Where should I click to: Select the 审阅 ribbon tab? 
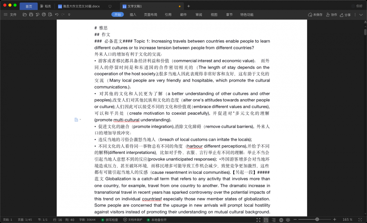pyautogui.click(x=199, y=15)
